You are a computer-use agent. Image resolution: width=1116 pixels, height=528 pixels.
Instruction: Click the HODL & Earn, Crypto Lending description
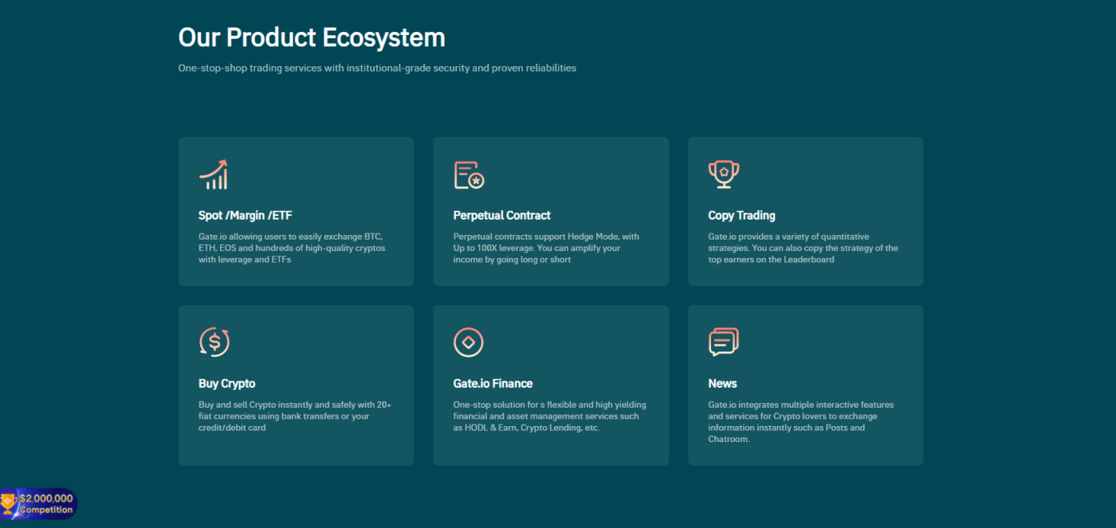tap(550, 416)
